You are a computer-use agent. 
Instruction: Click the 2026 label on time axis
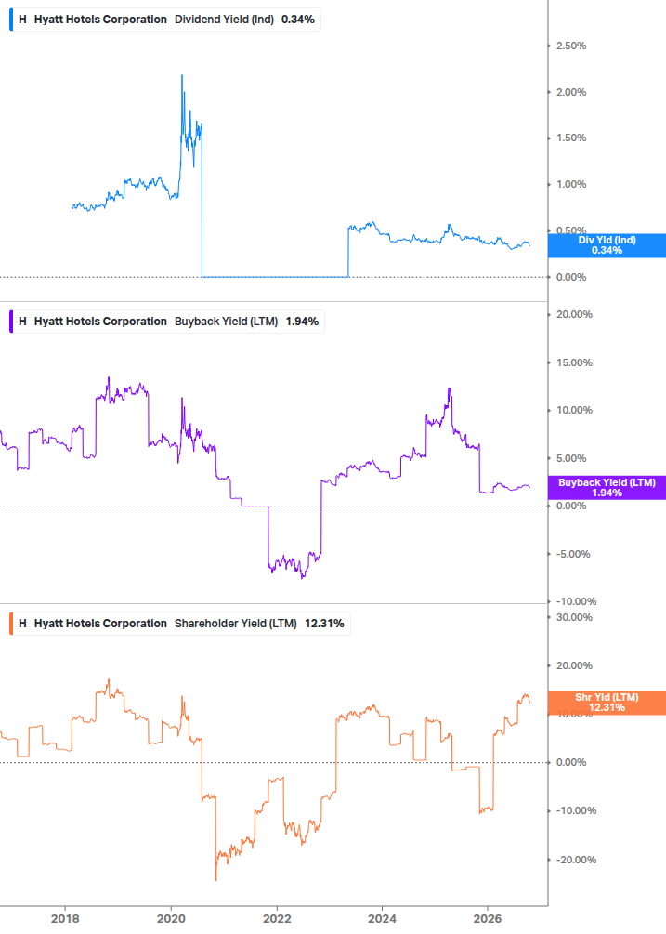(x=488, y=918)
